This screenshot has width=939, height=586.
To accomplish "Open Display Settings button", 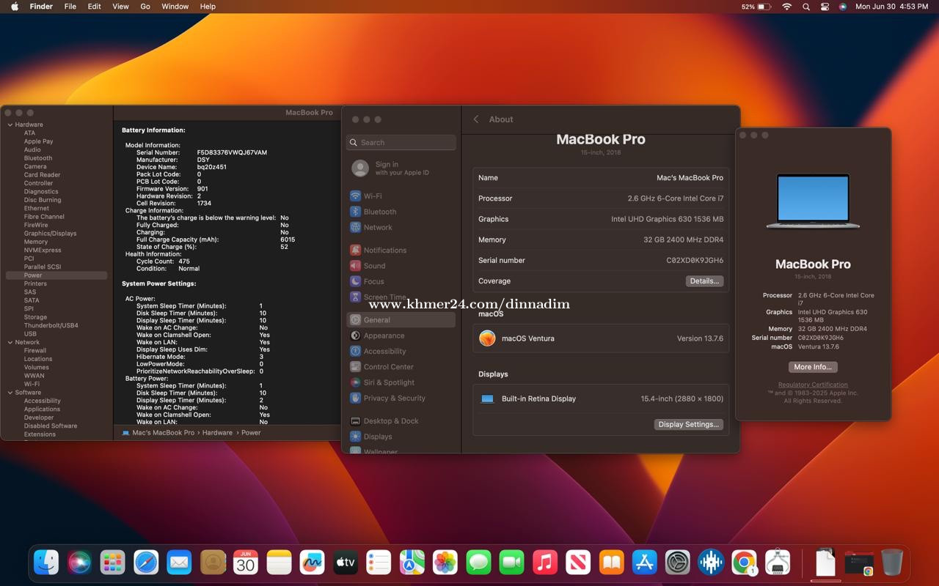I will click(x=688, y=424).
